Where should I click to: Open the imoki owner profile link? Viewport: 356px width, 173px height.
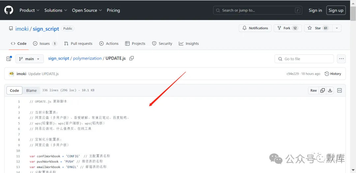click(x=22, y=29)
